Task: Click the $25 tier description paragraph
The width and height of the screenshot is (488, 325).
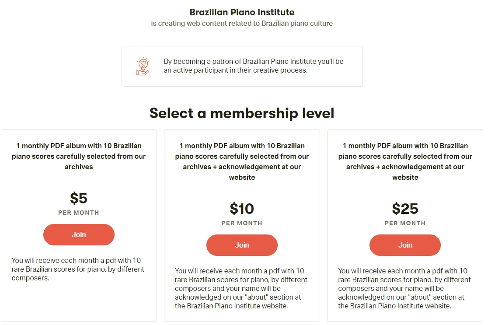Action: (404, 288)
